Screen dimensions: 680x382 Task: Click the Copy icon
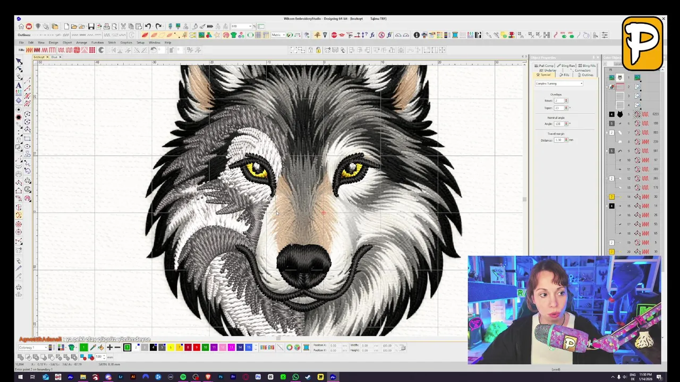pos(131,27)
